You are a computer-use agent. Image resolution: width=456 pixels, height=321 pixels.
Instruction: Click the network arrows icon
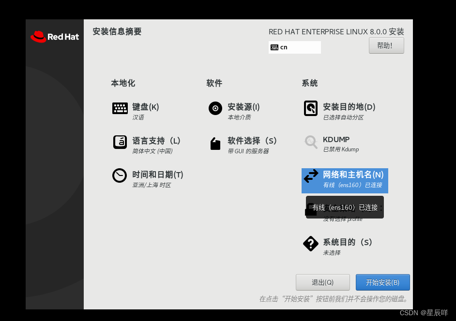(311, 176)
